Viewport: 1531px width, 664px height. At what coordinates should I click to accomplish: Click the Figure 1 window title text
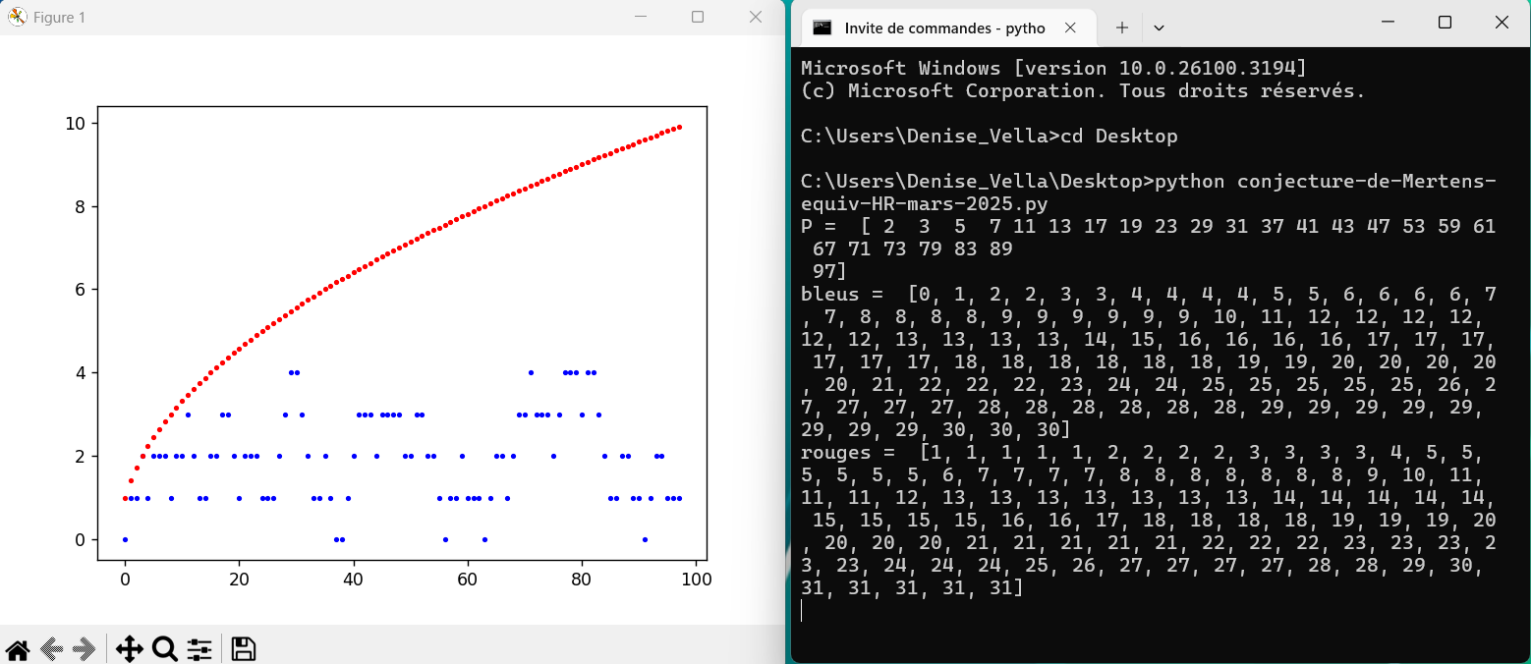[x=59, y=18]
